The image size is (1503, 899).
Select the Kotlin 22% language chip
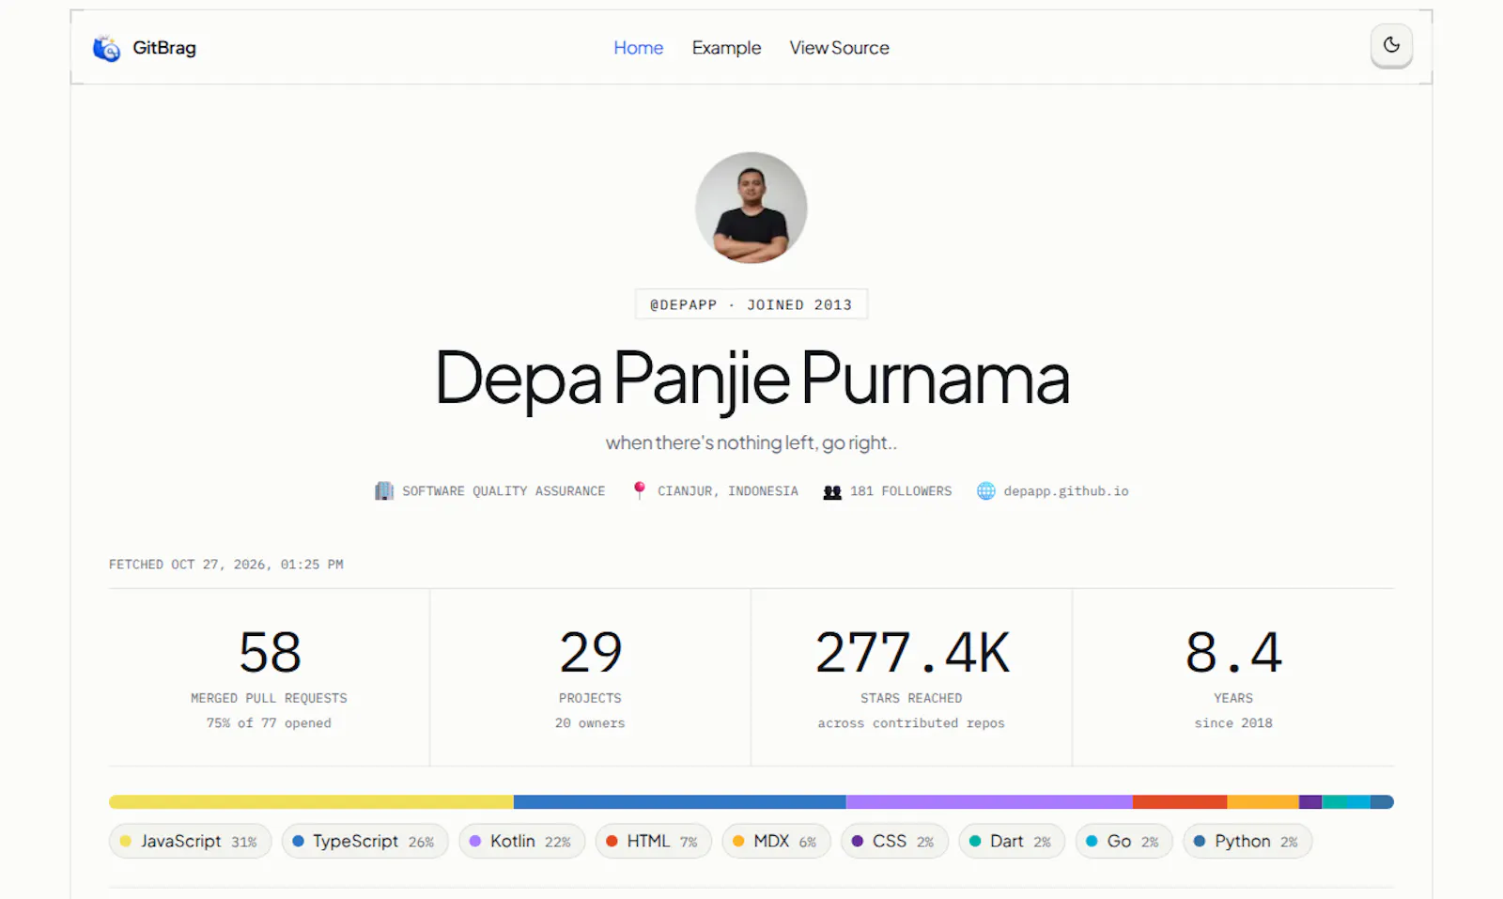point(522,841)
